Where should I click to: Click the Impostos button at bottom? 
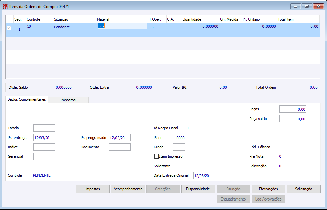tap(93, 189)
